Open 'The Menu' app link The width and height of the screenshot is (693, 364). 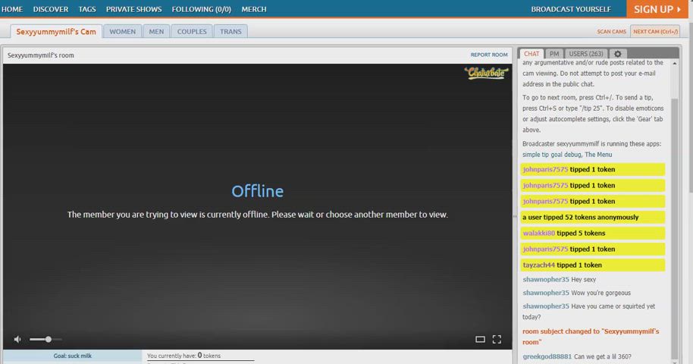click(598, 155)
